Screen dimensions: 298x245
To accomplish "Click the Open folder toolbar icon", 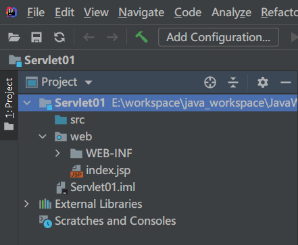I will (14, 37).
